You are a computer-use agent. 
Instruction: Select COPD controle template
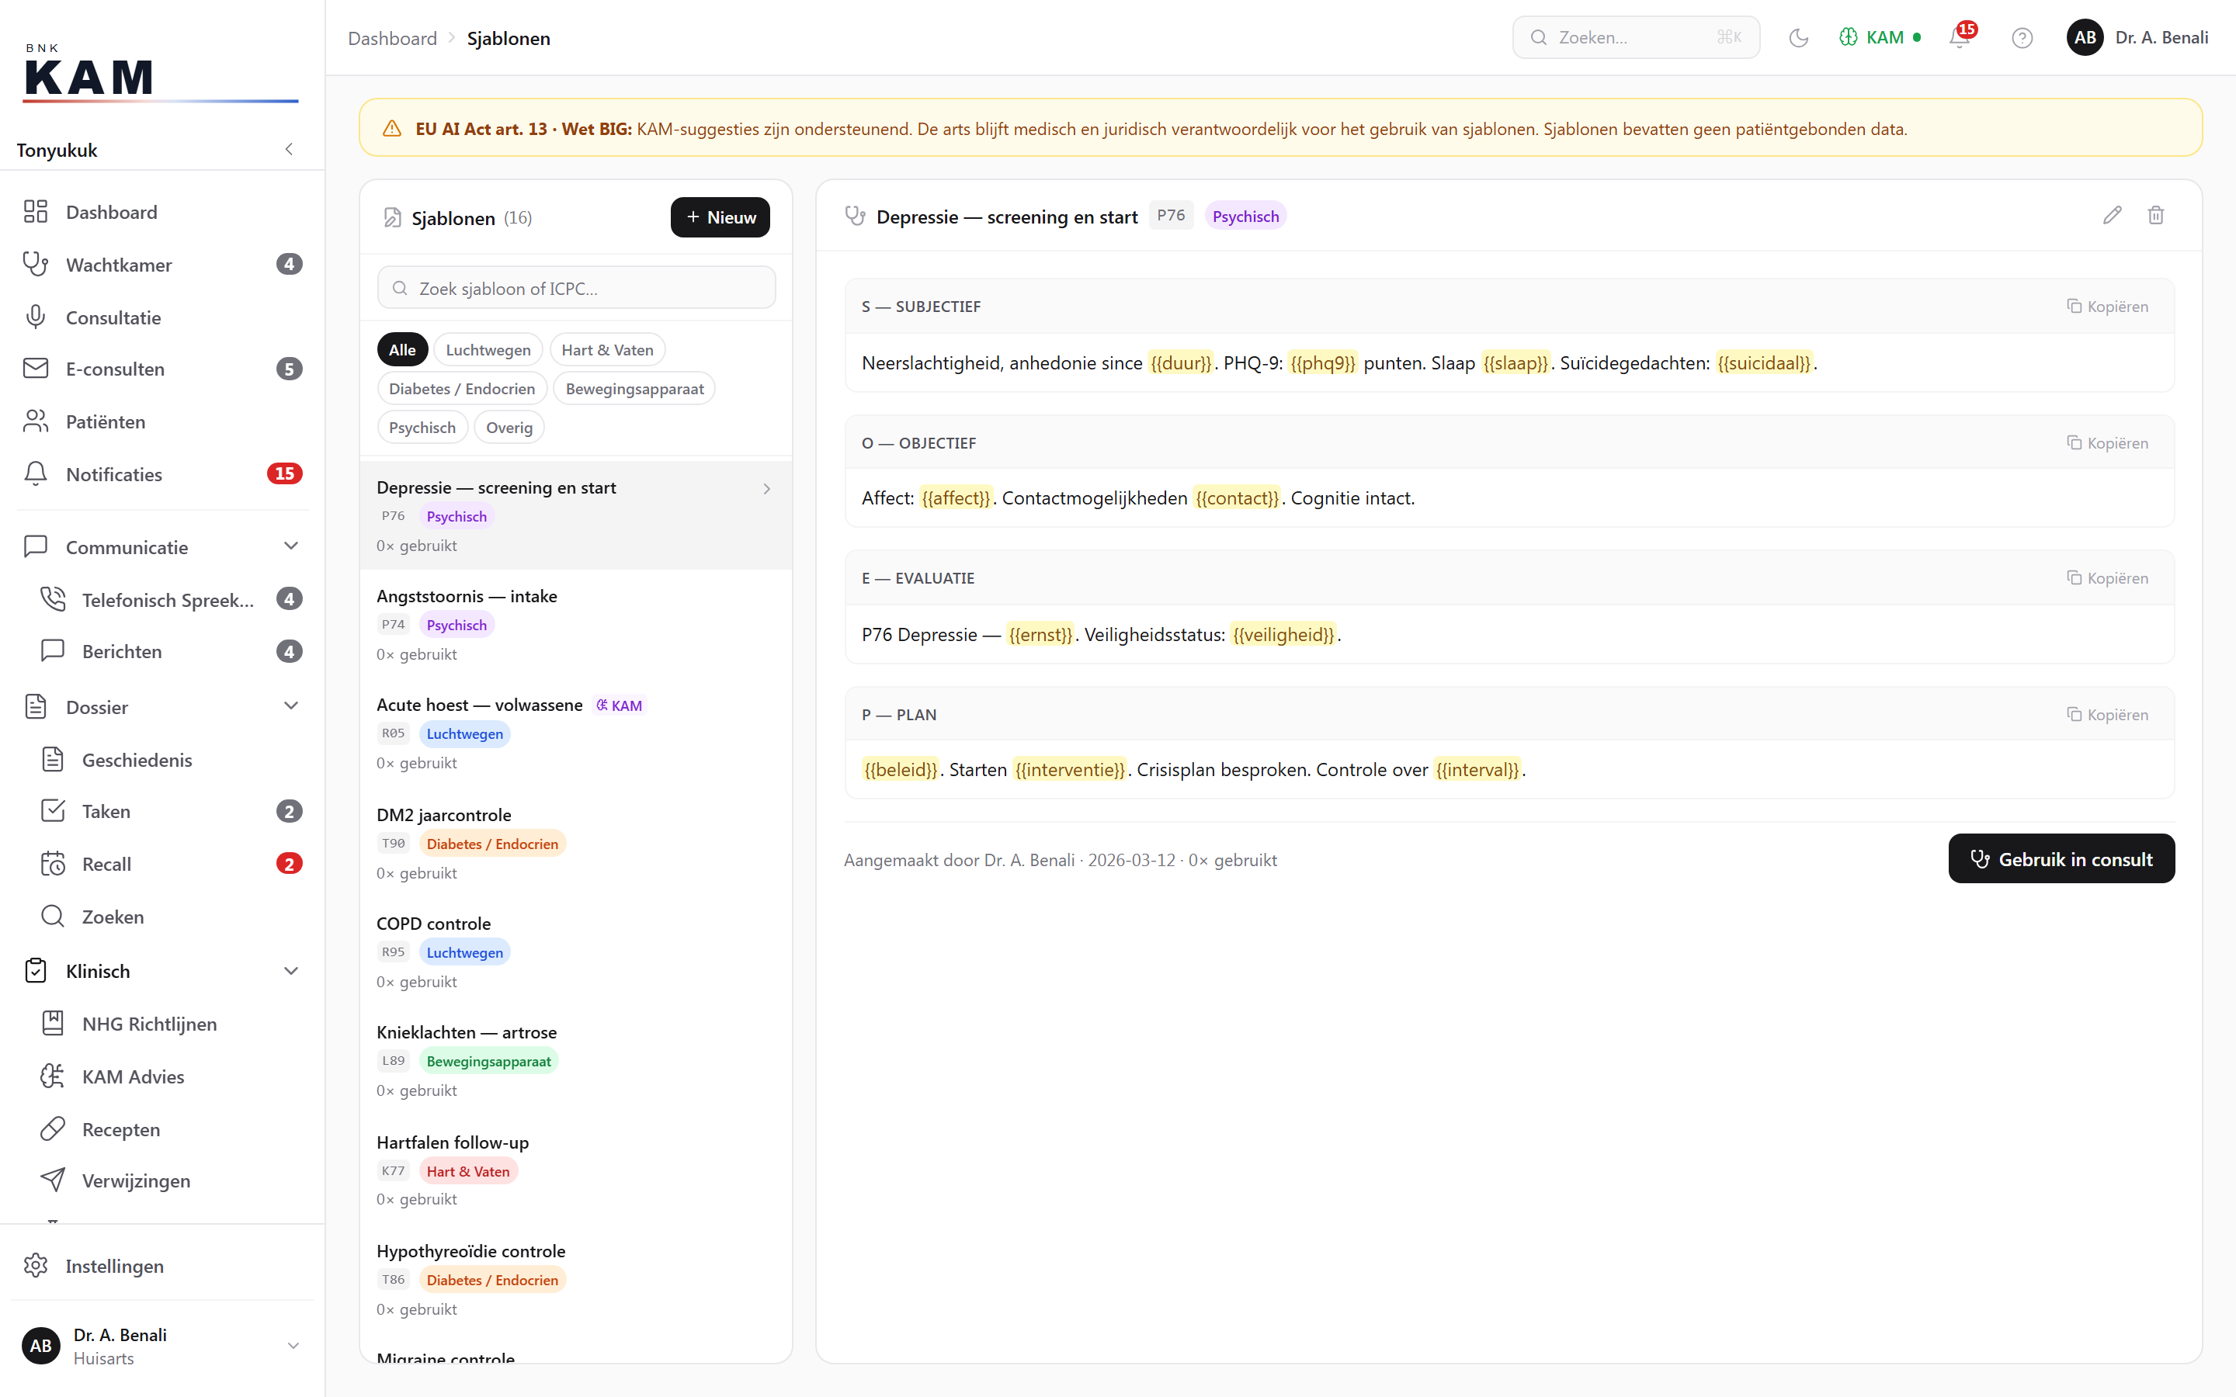pyautogui.click(x=575, y=952)
